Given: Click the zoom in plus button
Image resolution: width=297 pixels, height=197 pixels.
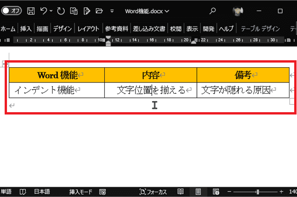Looking at the screenshot, I should coord(281,192).
